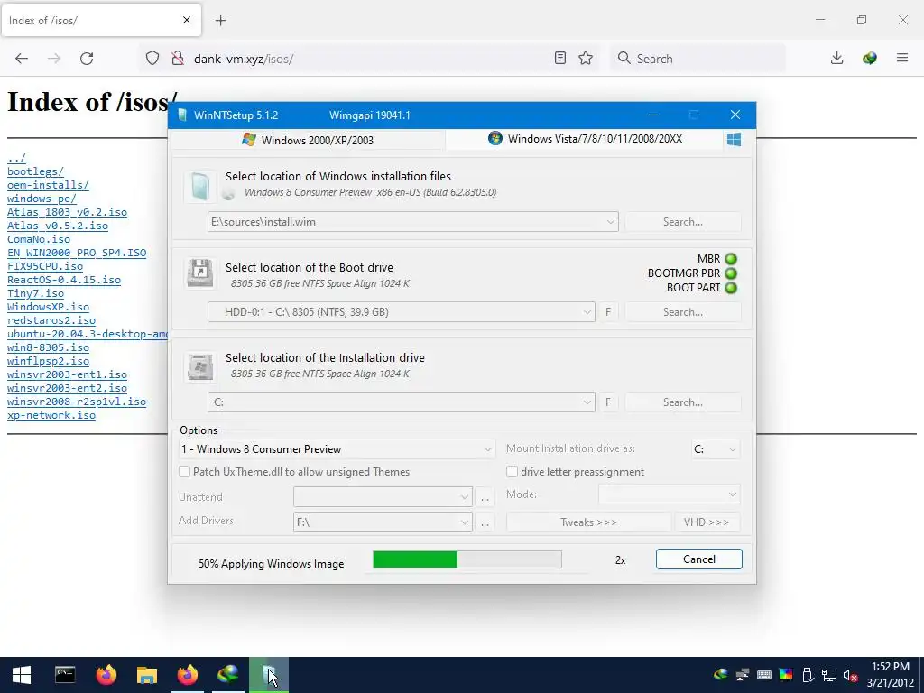Click the Applying Windows Image progress bar
This screenshot has height=693, width=924.
pyautogui.click(x=467, y=559)
